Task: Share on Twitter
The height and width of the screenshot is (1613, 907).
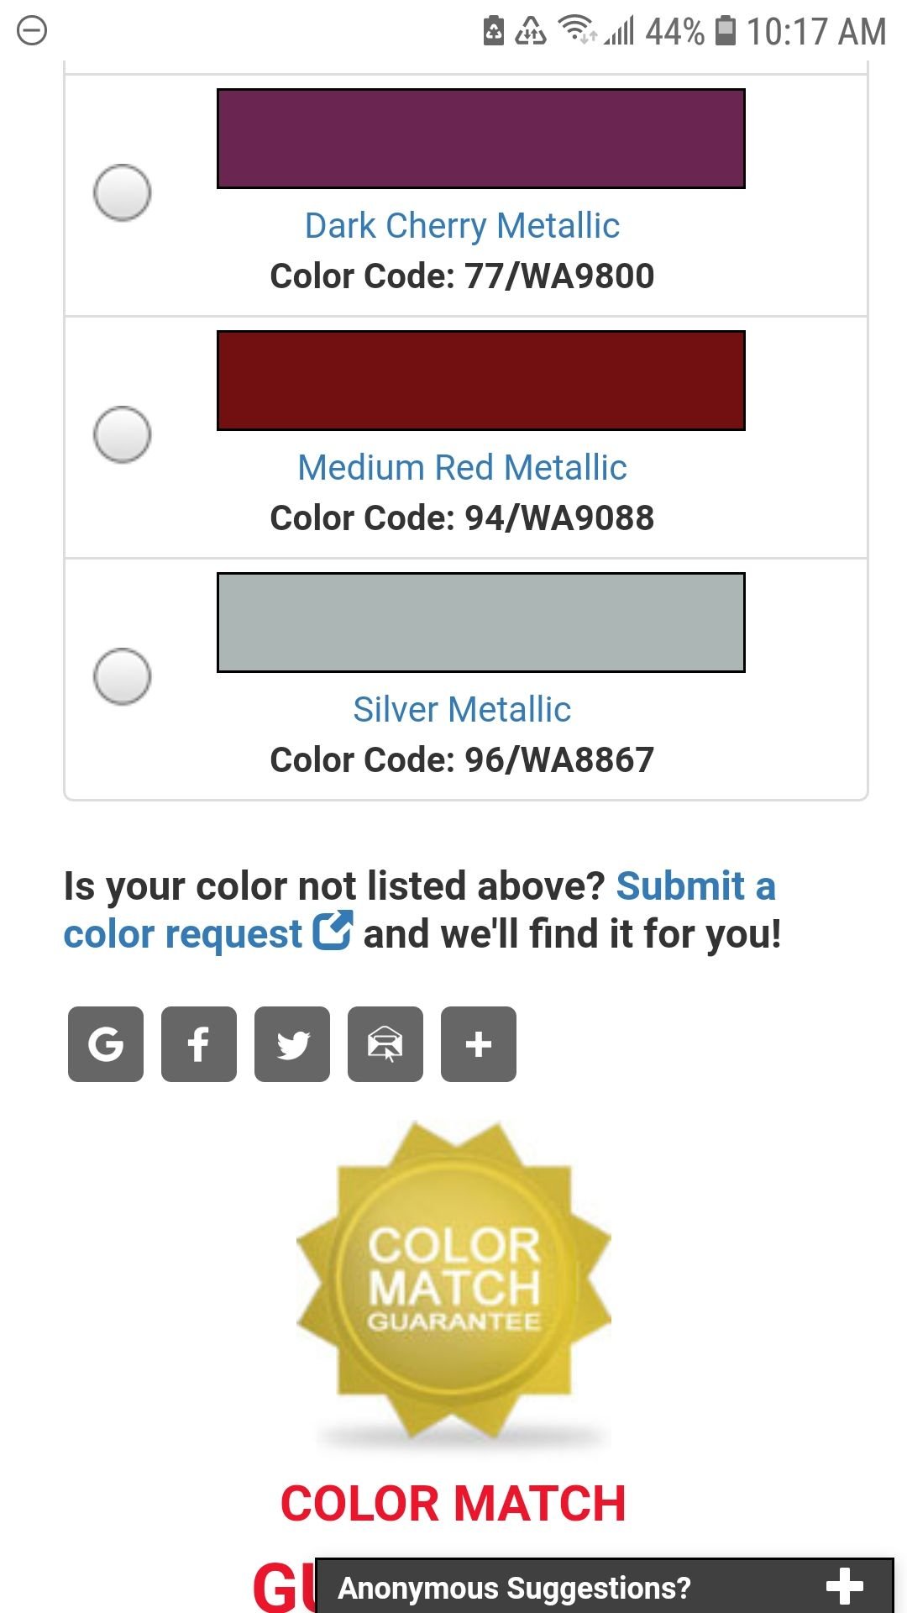Action: (x=292, y=1044)
